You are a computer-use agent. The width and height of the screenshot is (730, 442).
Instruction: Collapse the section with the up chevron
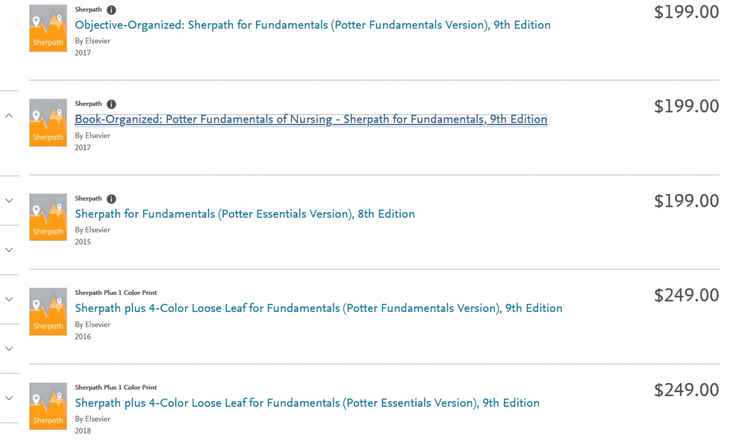click(9, 116)
